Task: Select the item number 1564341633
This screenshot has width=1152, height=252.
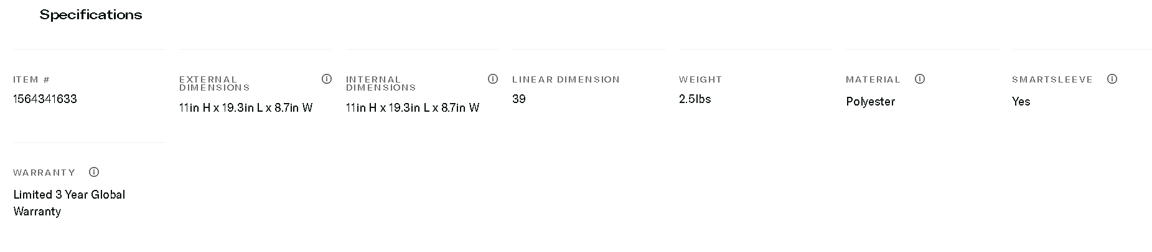Action: 45,99
